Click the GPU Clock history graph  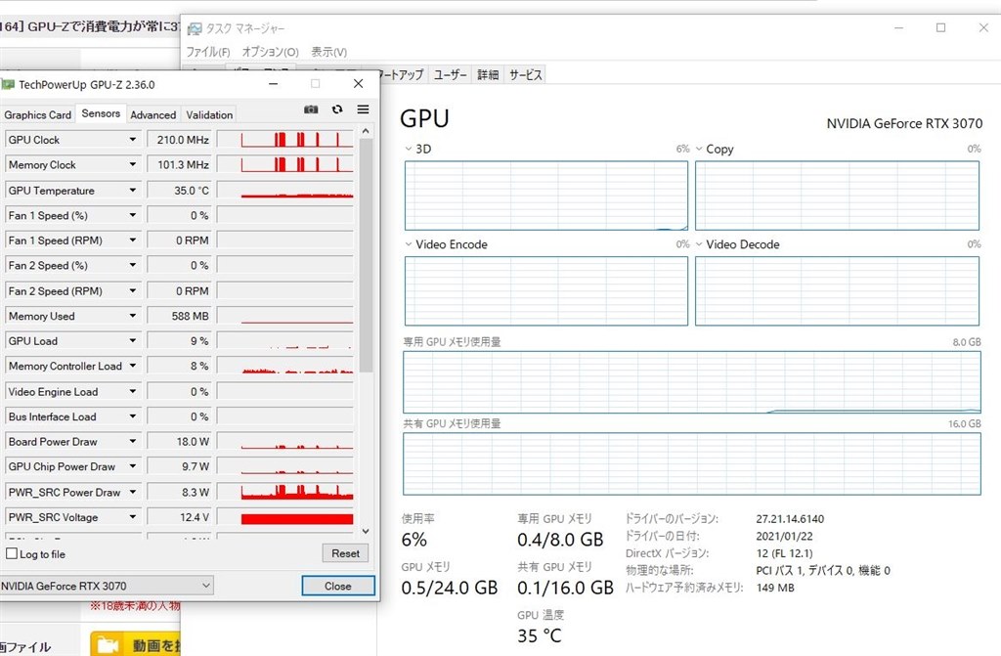point(285,139)
